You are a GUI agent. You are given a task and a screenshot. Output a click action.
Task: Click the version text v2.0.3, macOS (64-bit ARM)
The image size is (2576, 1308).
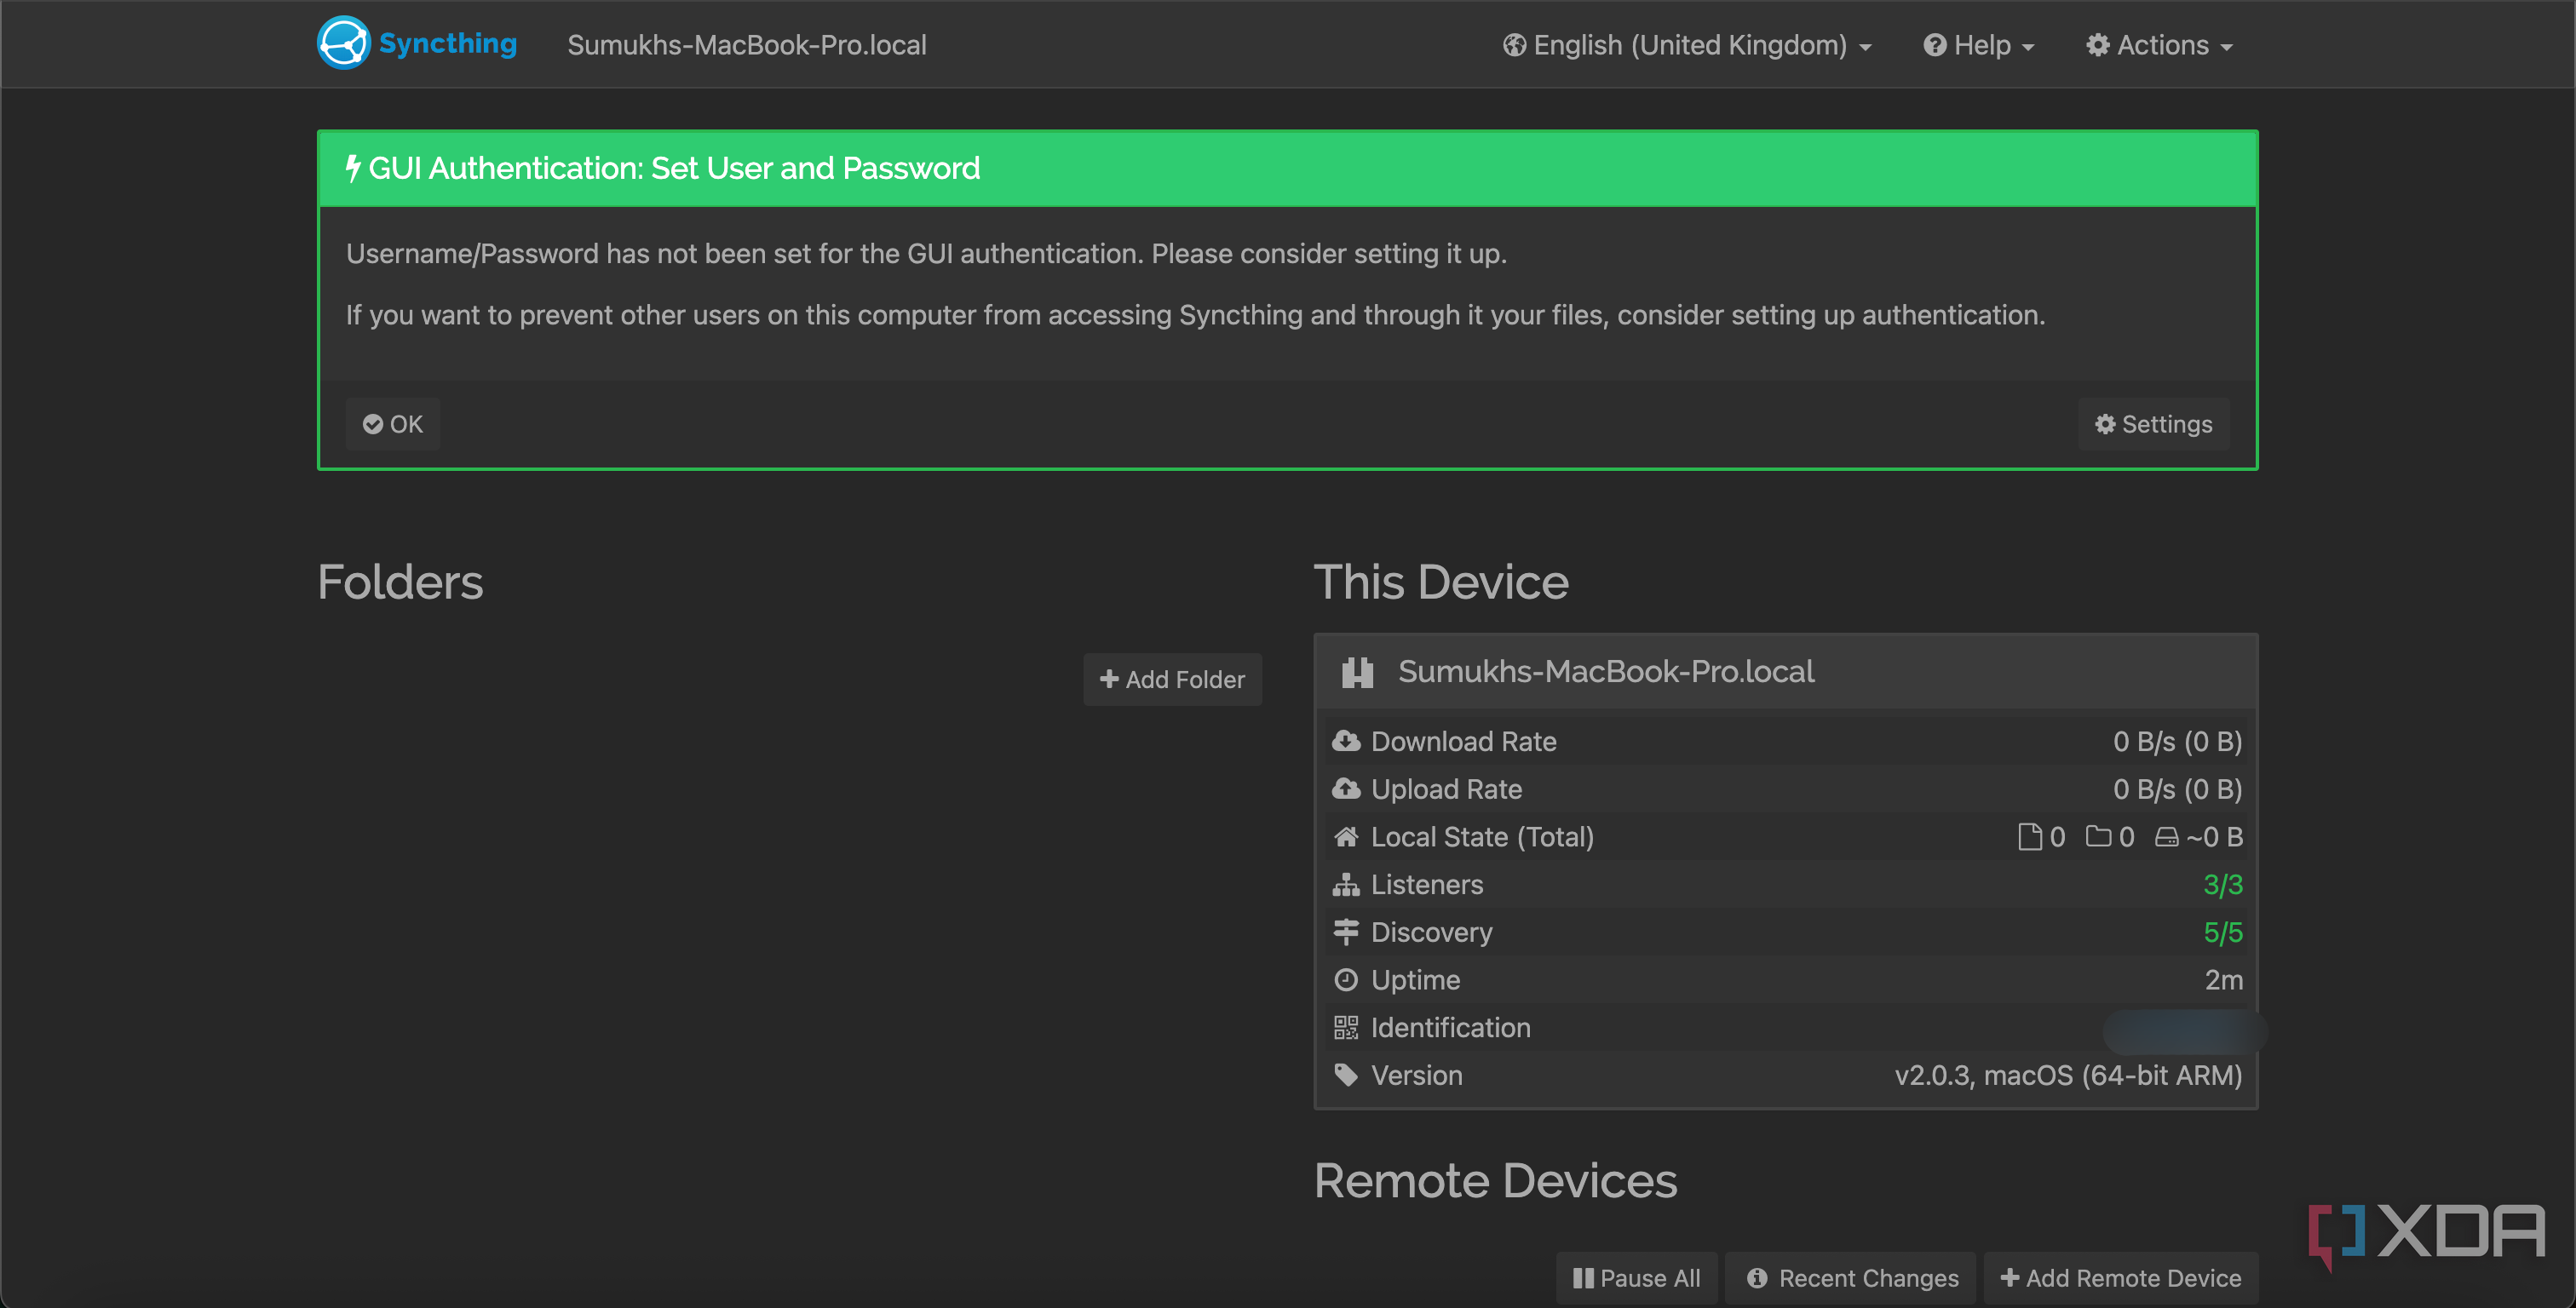pyautogui.click(x=2068, y=1076)
